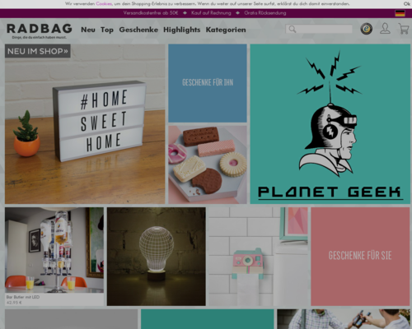Click the search magnifier icon
The height and width of the screenshot is (329, 412).
pyautogui.click(x=293, y=29)
